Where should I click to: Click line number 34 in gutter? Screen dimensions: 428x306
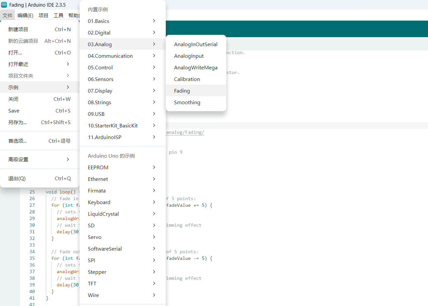[32, 252]
